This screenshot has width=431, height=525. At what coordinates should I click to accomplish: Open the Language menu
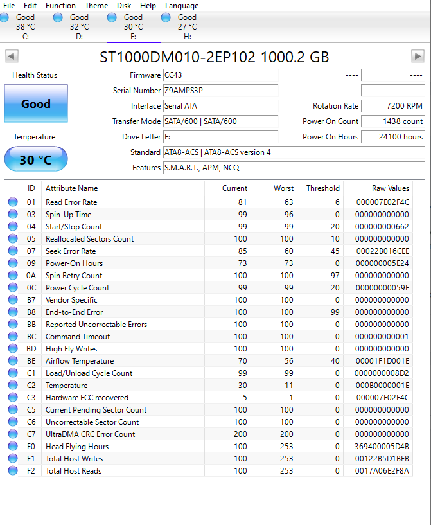click(182, 6)
